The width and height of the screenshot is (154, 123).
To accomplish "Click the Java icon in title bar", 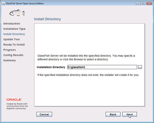I will point(3,3).
